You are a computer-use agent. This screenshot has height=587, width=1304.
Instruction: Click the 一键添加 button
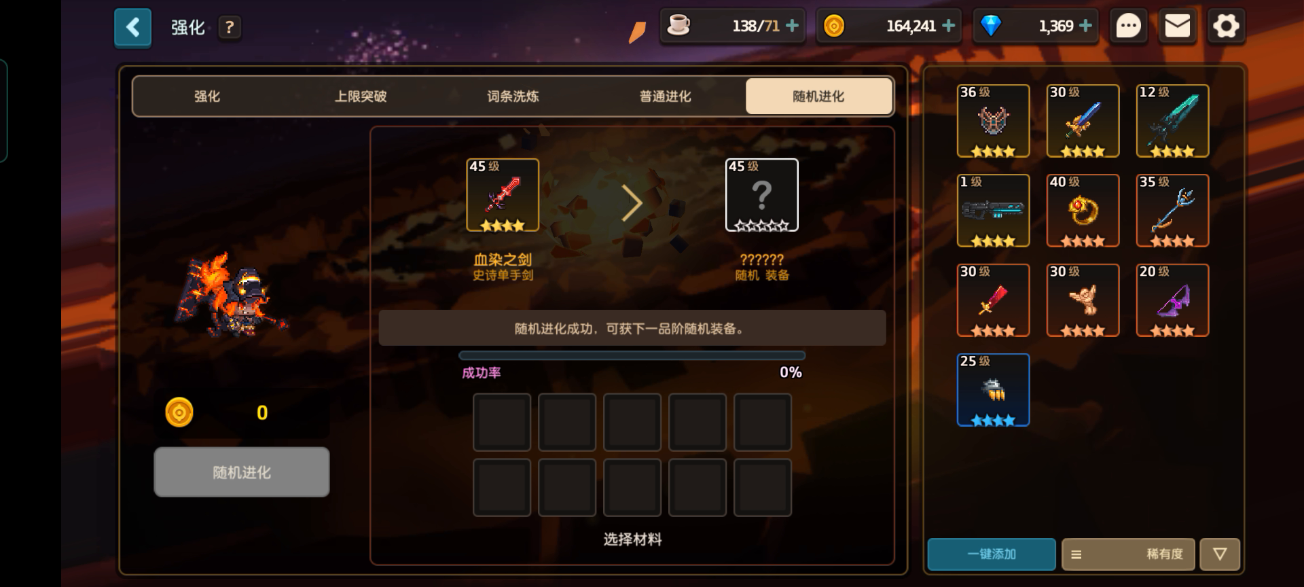click(x=992, y=554)
